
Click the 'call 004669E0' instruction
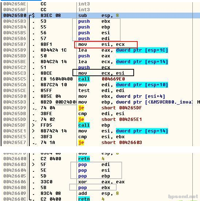pyautogui.click(x=101, y=79)
